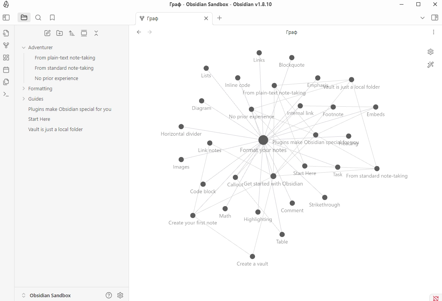Open the Start Here note
Viewport: 442px width, 301px height.
point(39,119)
